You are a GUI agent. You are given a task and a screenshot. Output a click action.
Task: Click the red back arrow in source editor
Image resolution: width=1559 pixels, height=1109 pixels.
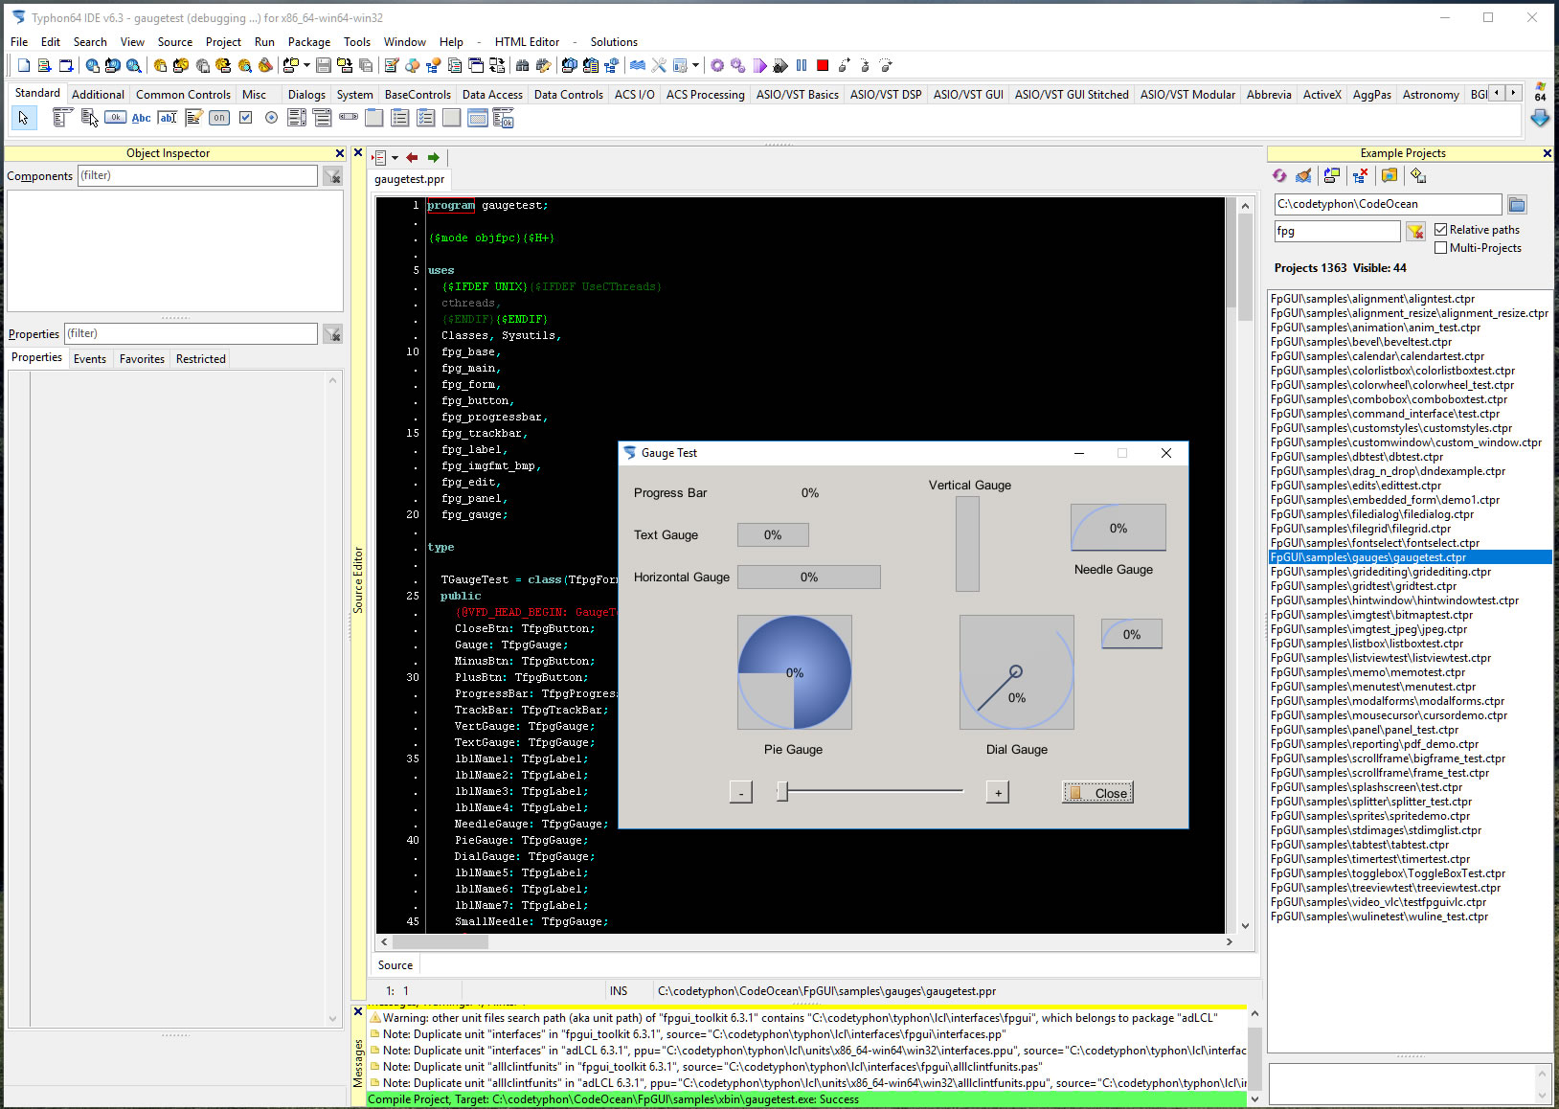[x=412, y=157]
